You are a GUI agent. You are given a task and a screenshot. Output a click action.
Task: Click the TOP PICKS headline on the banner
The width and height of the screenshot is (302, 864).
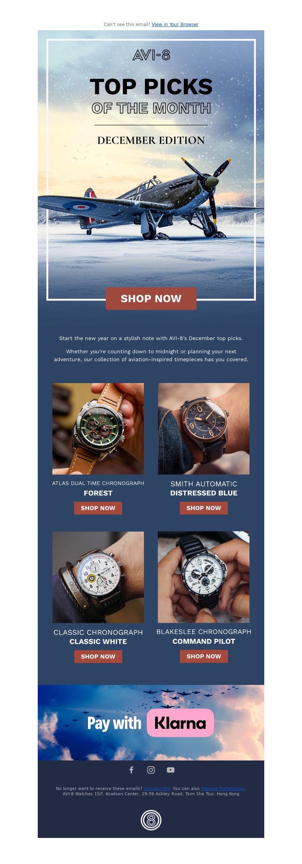pos(151,87)
